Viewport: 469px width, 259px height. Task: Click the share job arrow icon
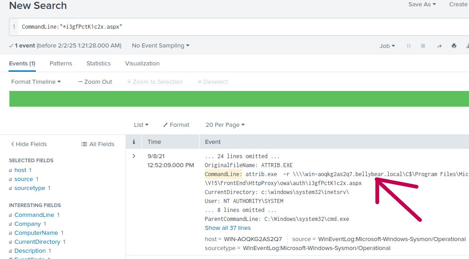439,46
